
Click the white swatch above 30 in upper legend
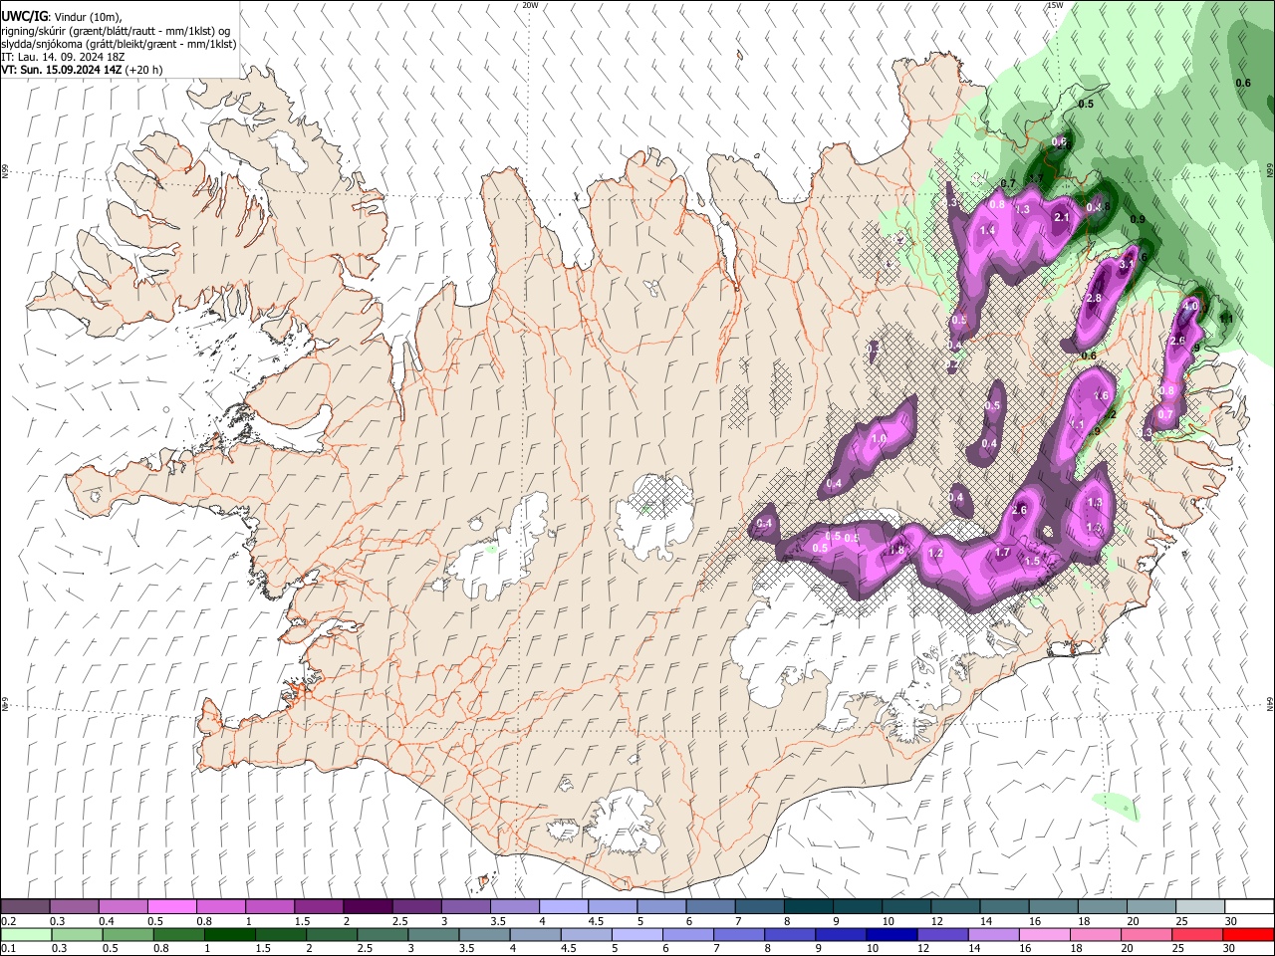1248,907
